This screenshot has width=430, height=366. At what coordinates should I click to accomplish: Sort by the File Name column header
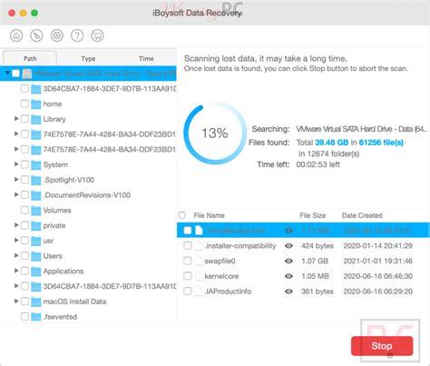(209, 215)
